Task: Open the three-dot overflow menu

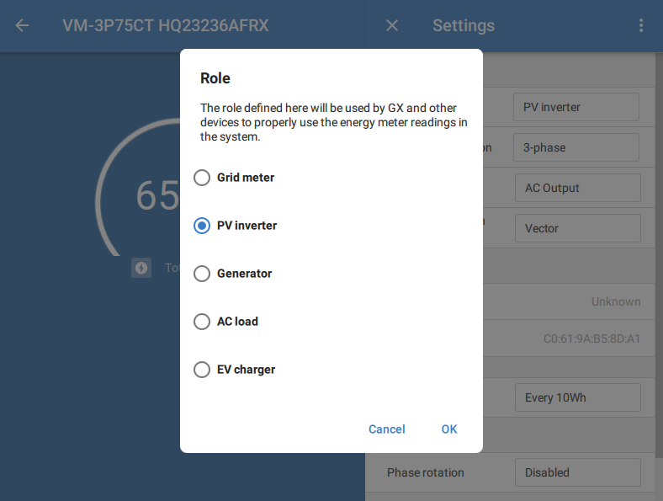Action: (641, 25)
